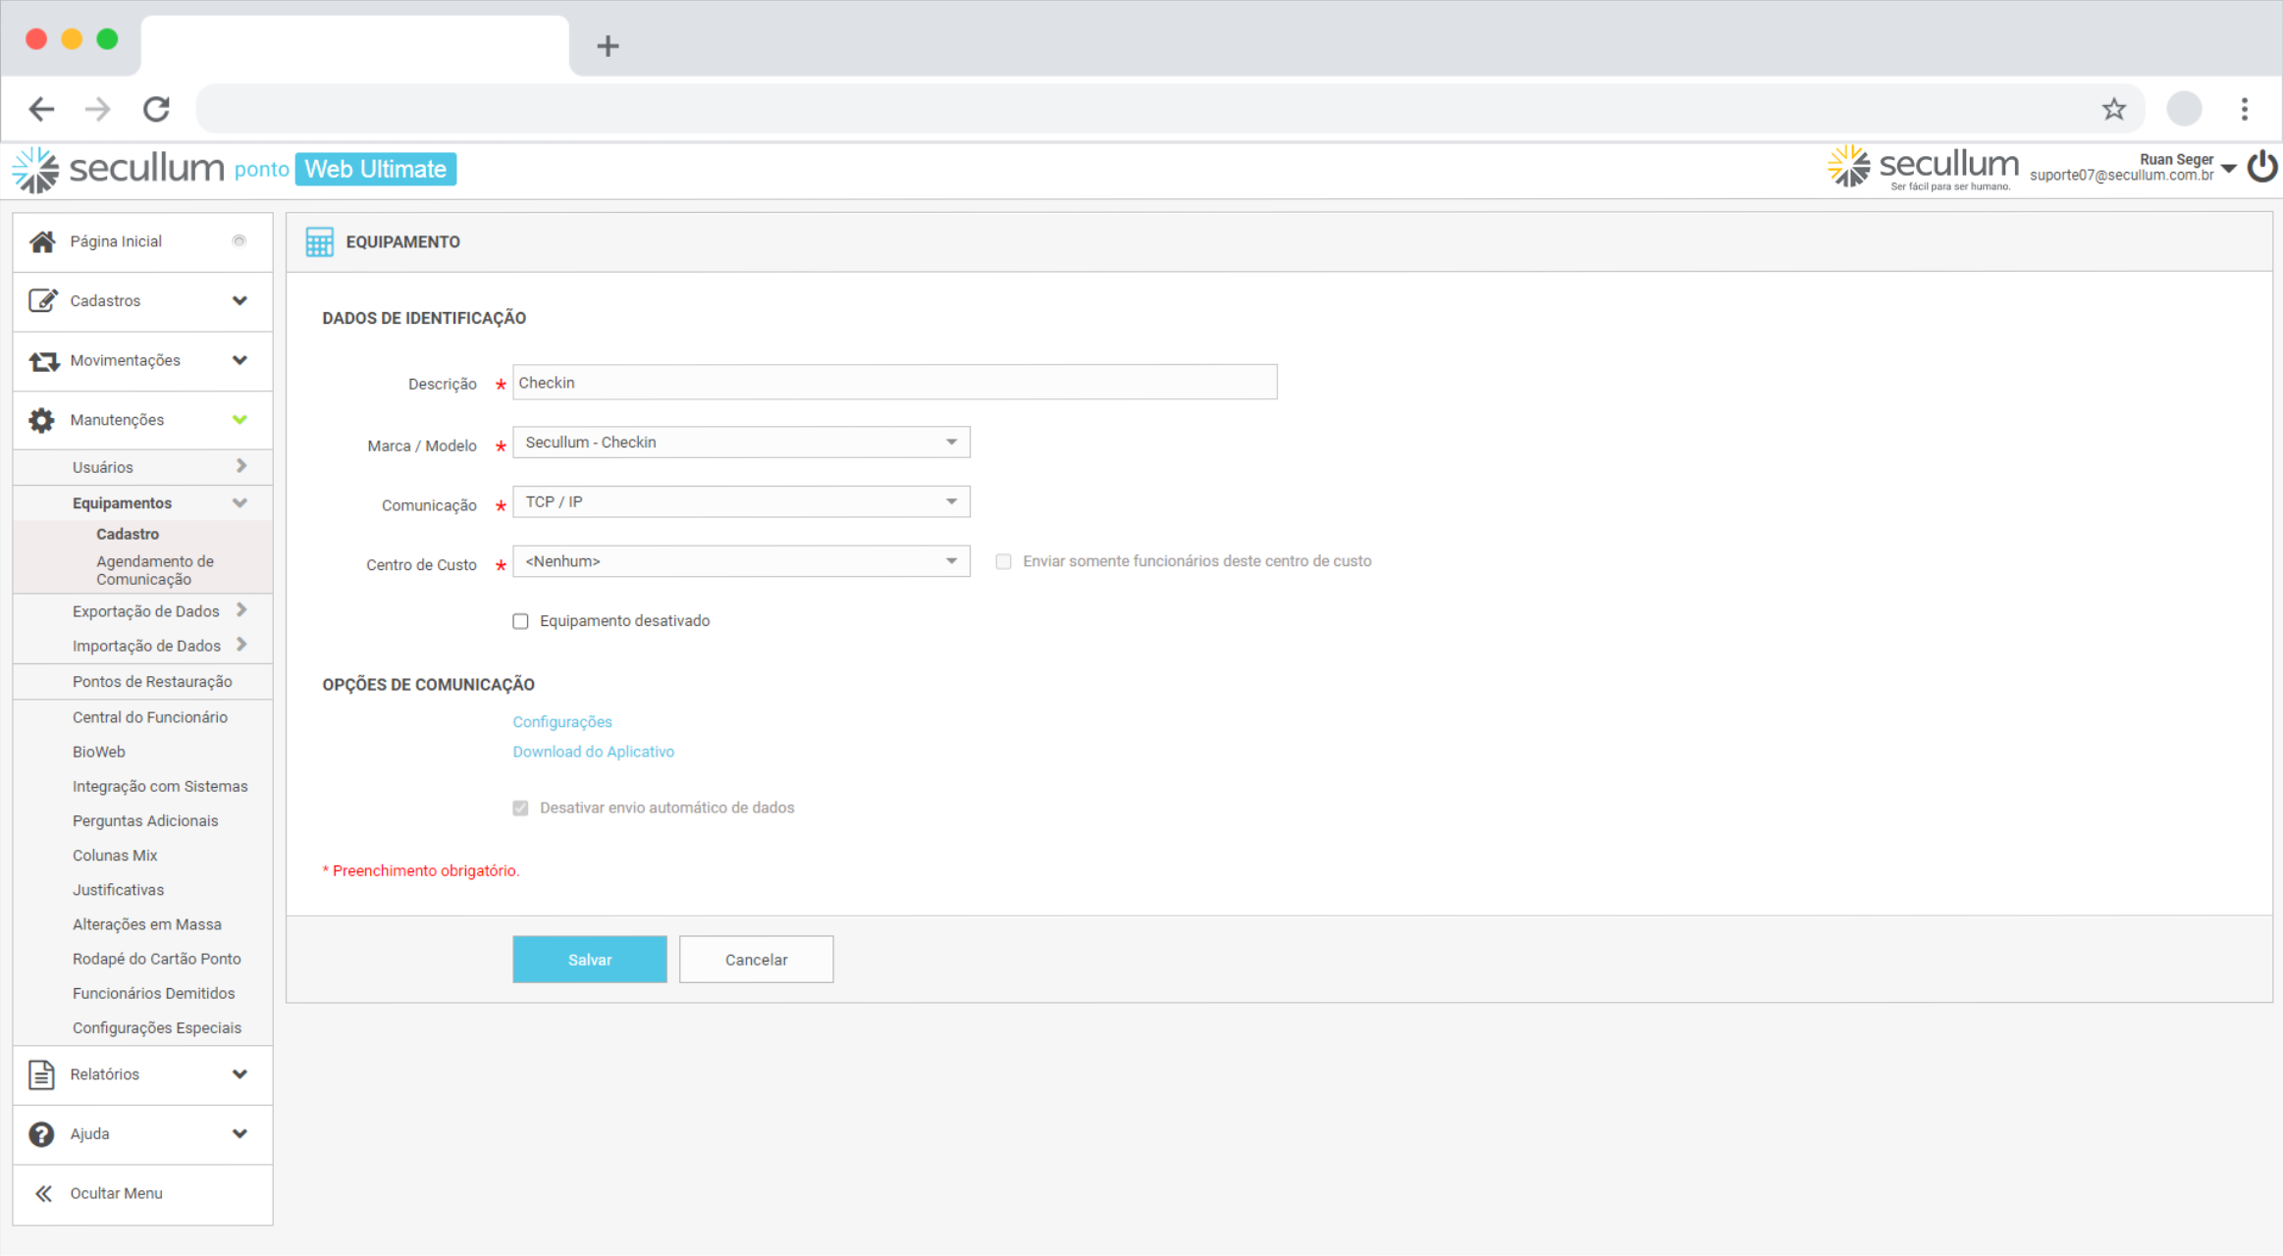Screen dimensions: 2283x1256
Task: Select Pontos de Restauração menu item
Action: tap(152, 682)
